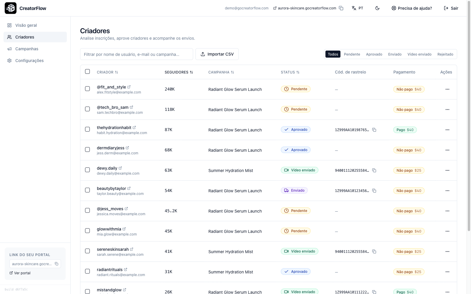Tick the select-all checkbox in the table header

(87, 71)
